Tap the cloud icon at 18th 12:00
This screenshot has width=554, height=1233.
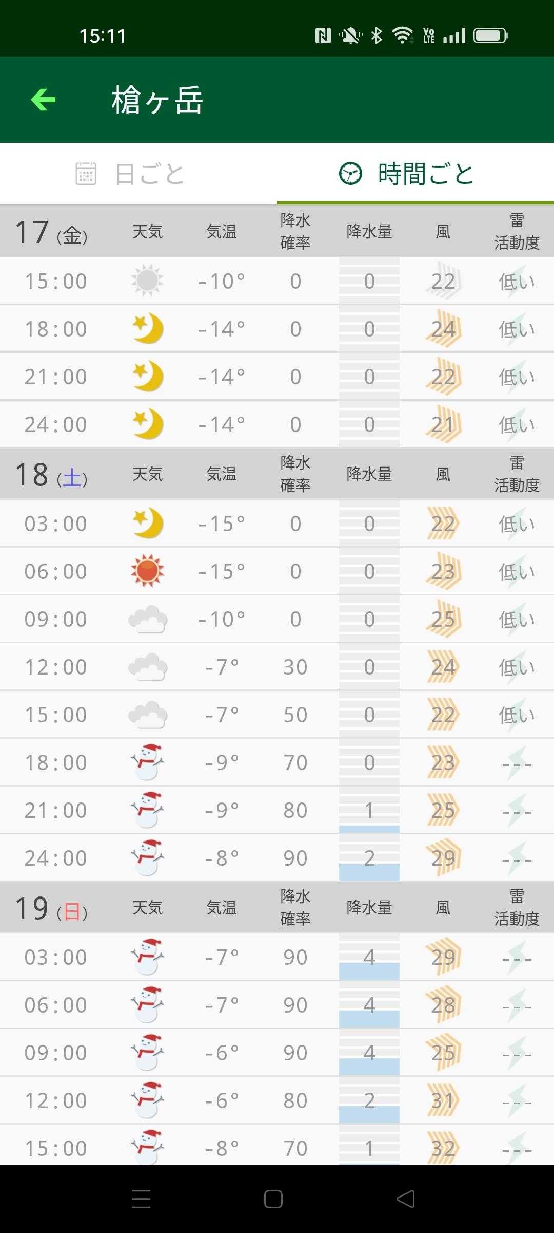147,667
